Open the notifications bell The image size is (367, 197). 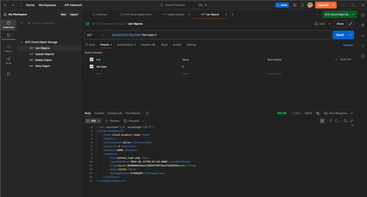click(302, 5)
